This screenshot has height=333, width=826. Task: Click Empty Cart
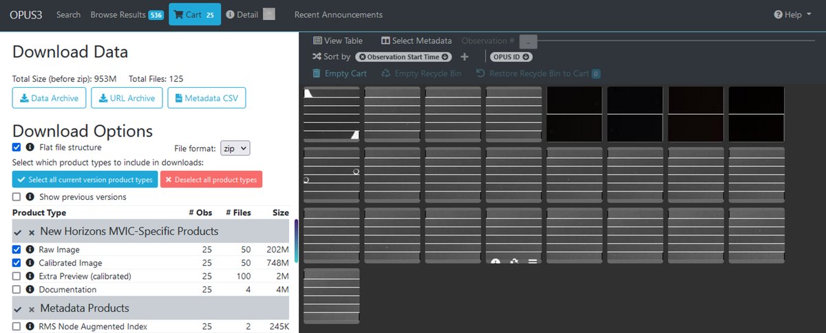tap(339, 73)
